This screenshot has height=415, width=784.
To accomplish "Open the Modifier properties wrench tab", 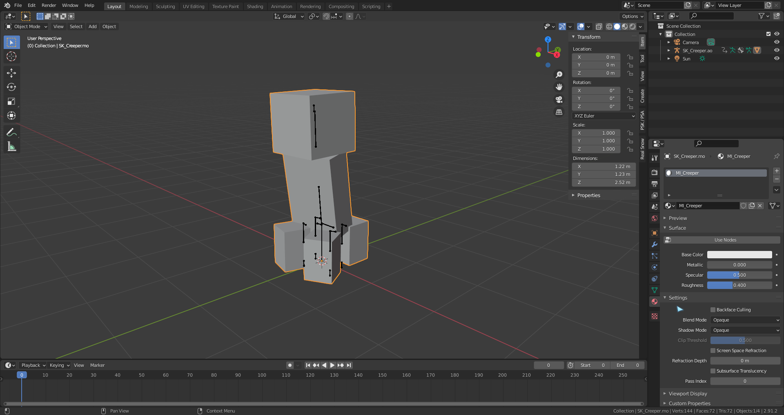I will point(655,244).
